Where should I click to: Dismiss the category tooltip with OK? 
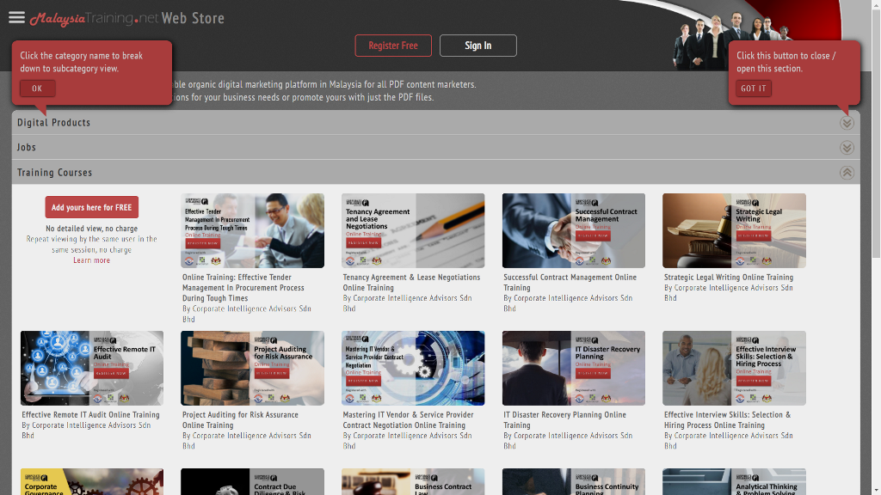tap(37, 89)
